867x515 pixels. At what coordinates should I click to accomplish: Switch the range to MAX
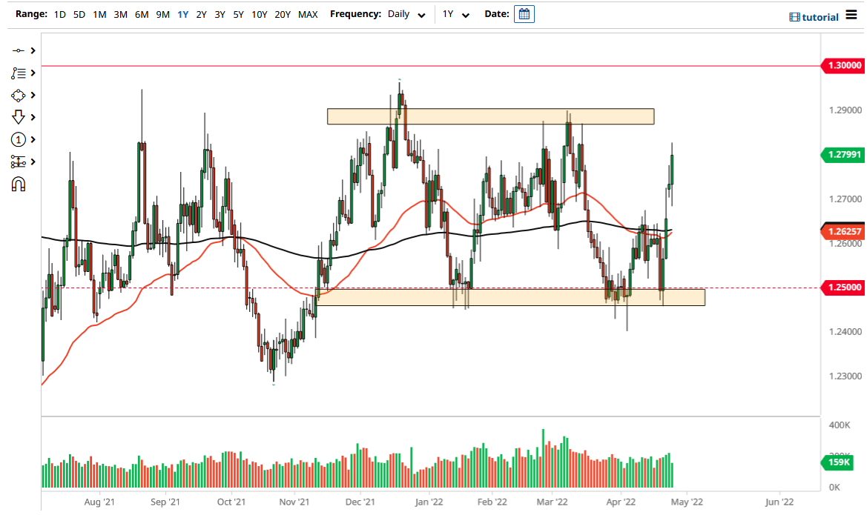(308, 14)
